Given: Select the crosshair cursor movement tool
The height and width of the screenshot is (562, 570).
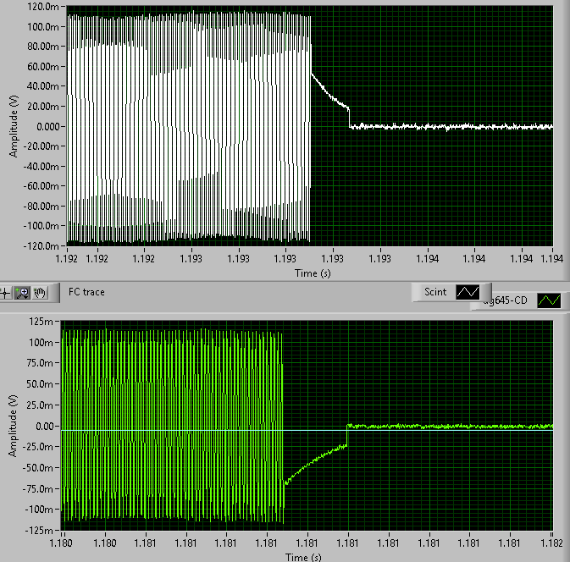Looking at the screenshot, I should tap(5, 293).
